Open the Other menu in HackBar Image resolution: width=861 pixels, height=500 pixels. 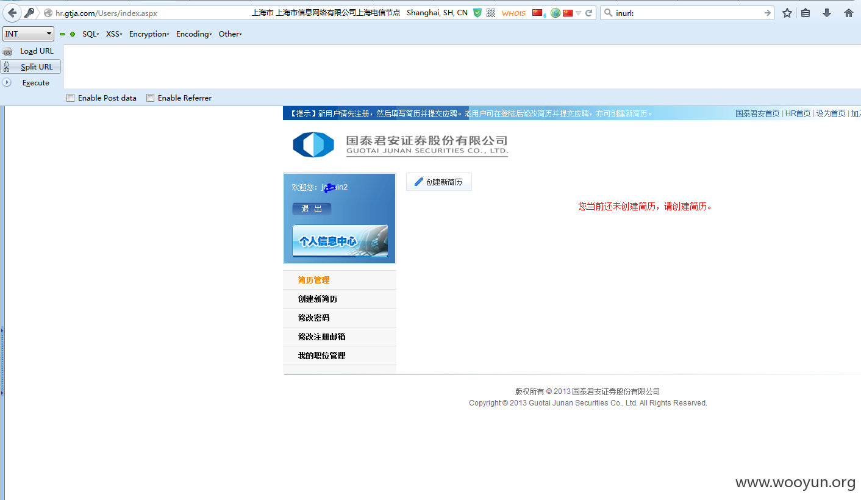230,34
